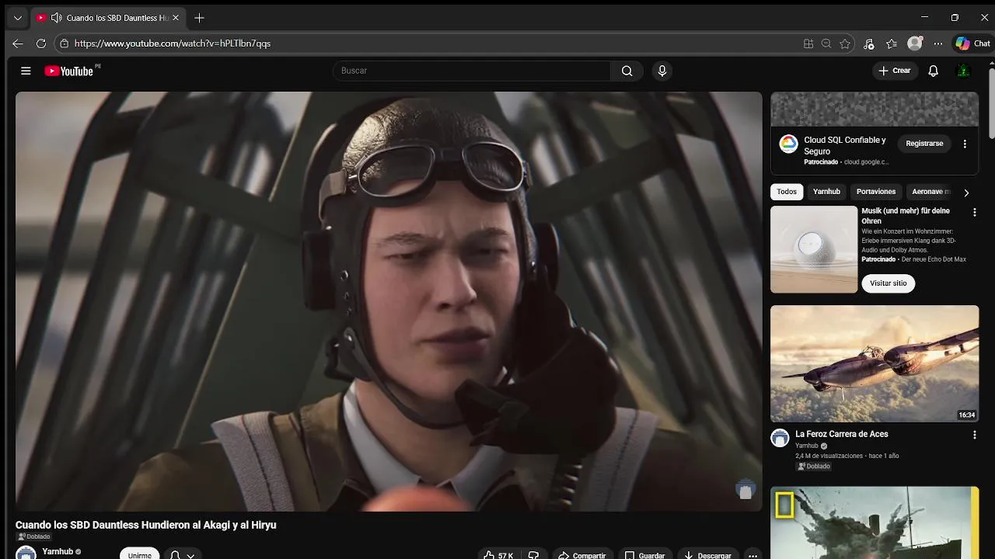The height and width of the screenshot is (559, 995).
Task: Close the current YouTube tab
Action: point(174,18)
